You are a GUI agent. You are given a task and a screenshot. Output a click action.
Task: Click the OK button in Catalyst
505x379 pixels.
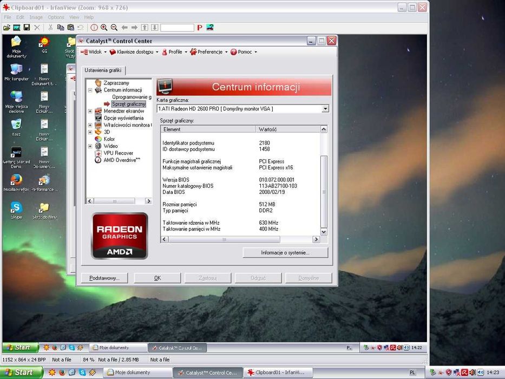click(x=158, y=278)
